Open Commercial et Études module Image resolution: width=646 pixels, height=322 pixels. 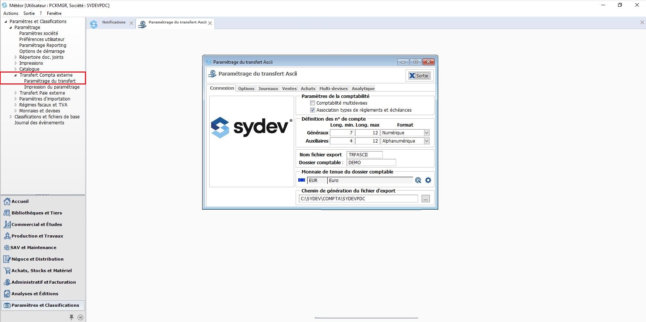pos(36,224)
